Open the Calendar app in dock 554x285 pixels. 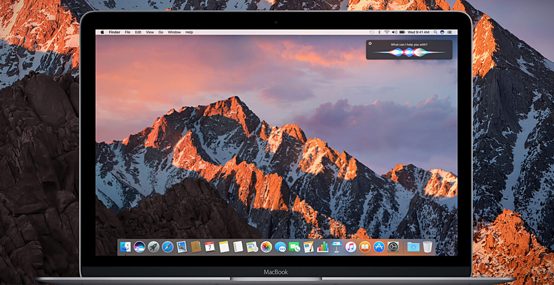[x=210, y=247]
